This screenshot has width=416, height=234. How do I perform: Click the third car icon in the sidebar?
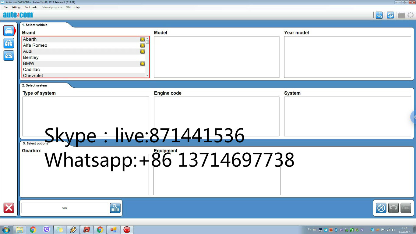point(9,55)
